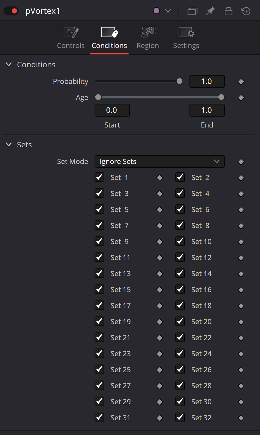Open the node color picker dot
Screen dimensions: 260x435
(x=156, y=11)
